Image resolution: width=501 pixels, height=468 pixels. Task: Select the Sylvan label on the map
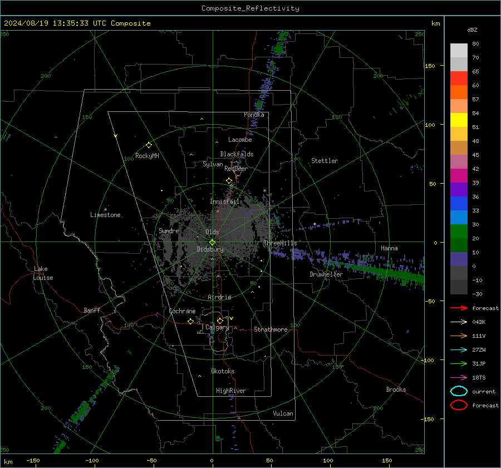tap(213, 164)
